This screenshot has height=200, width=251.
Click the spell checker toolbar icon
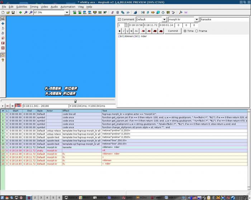point(173,12)
